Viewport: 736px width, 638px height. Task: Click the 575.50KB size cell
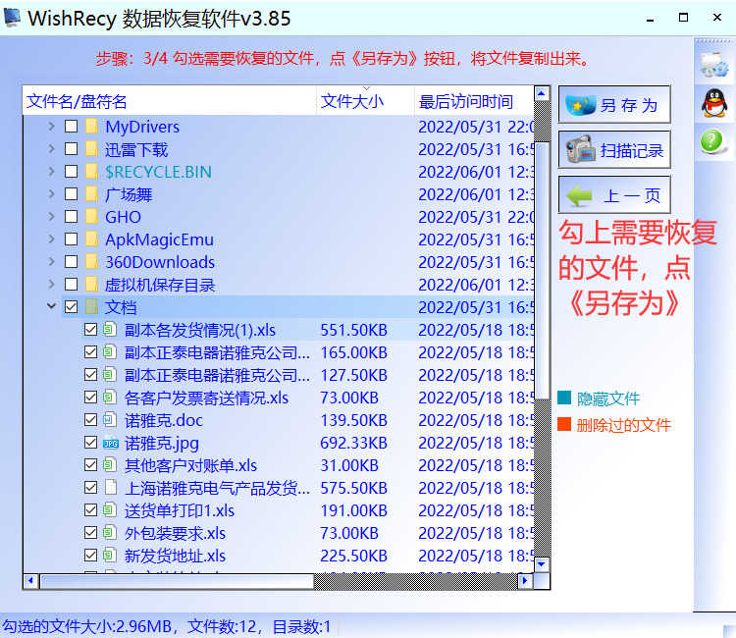pyautogui.click(x=353, y=488)
